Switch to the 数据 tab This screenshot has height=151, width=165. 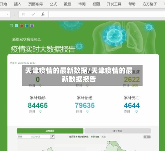68,4
